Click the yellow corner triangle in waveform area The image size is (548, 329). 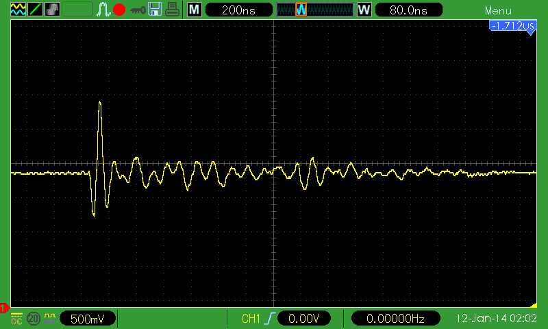(534, 305)
